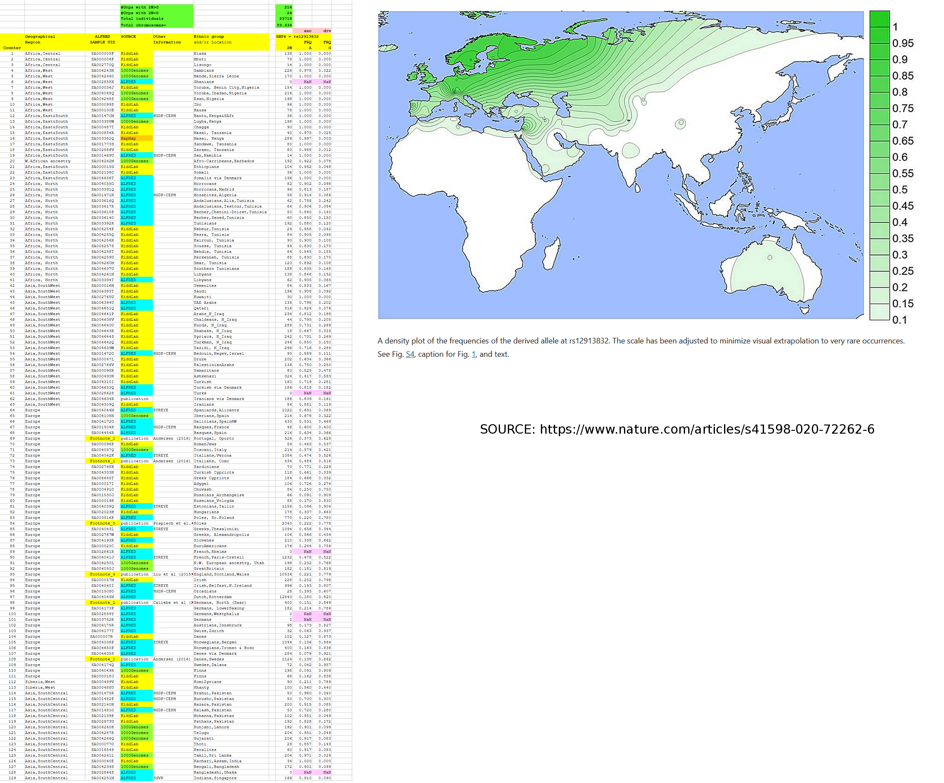This screenshot has height=783, width=944.
Task: Click the SA000005F sample UID cell
Action: (103, 53)
